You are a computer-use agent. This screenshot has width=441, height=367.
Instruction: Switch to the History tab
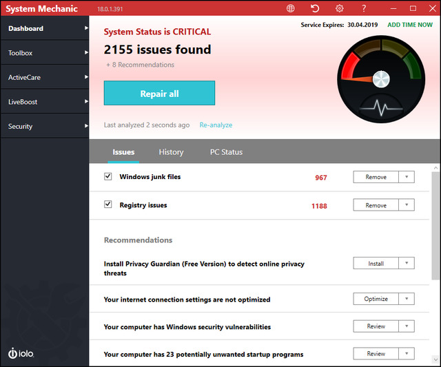point(171,152)
